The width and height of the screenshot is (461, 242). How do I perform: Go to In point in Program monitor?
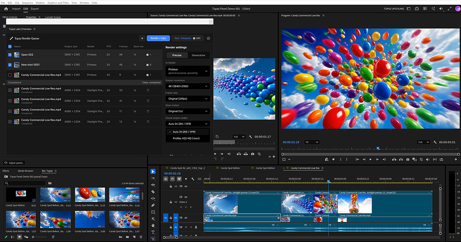tap(357, 160)
